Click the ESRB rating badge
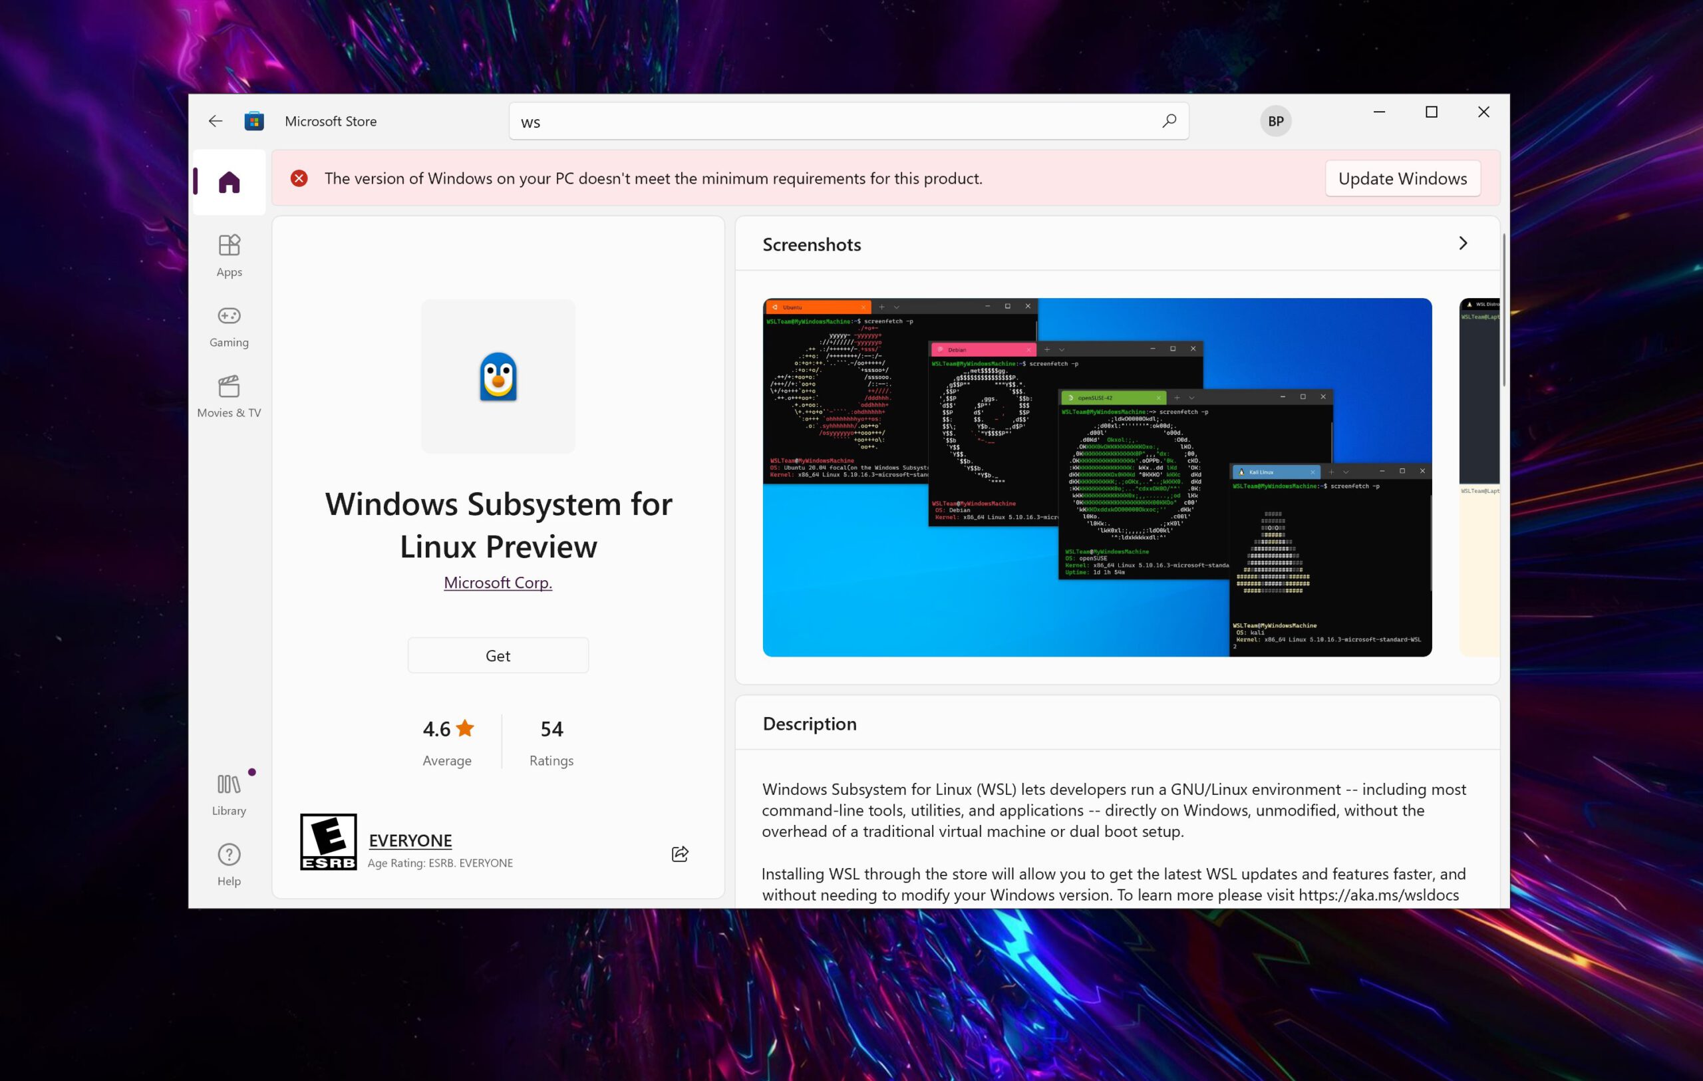The image size is (1703, 1081). 328,842
